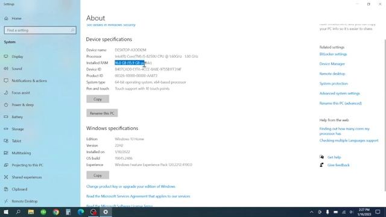This screenshot has width=386, height=217.
Task: Open Microsoft Edge from taskbar
Action: click(81, 212)
